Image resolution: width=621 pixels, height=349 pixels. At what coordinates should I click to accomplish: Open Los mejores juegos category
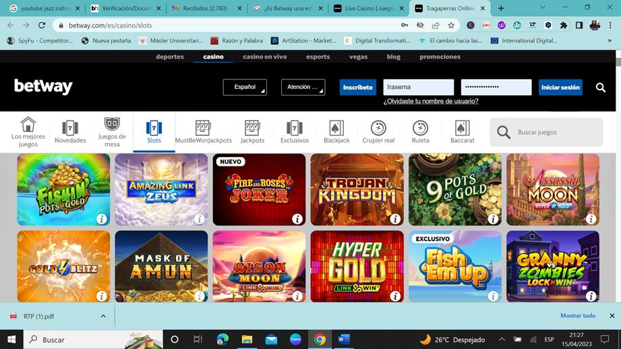pyautogui.click(x=28, y=132)
